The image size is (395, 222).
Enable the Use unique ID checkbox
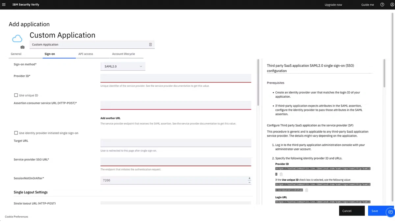[x=16, y=95]
